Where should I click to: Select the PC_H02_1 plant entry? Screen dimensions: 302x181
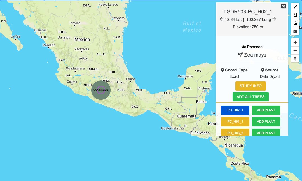(x=235, y=110)
